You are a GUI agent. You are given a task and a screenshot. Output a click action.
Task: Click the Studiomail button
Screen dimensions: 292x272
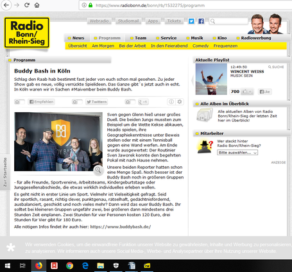coord(128,21)
